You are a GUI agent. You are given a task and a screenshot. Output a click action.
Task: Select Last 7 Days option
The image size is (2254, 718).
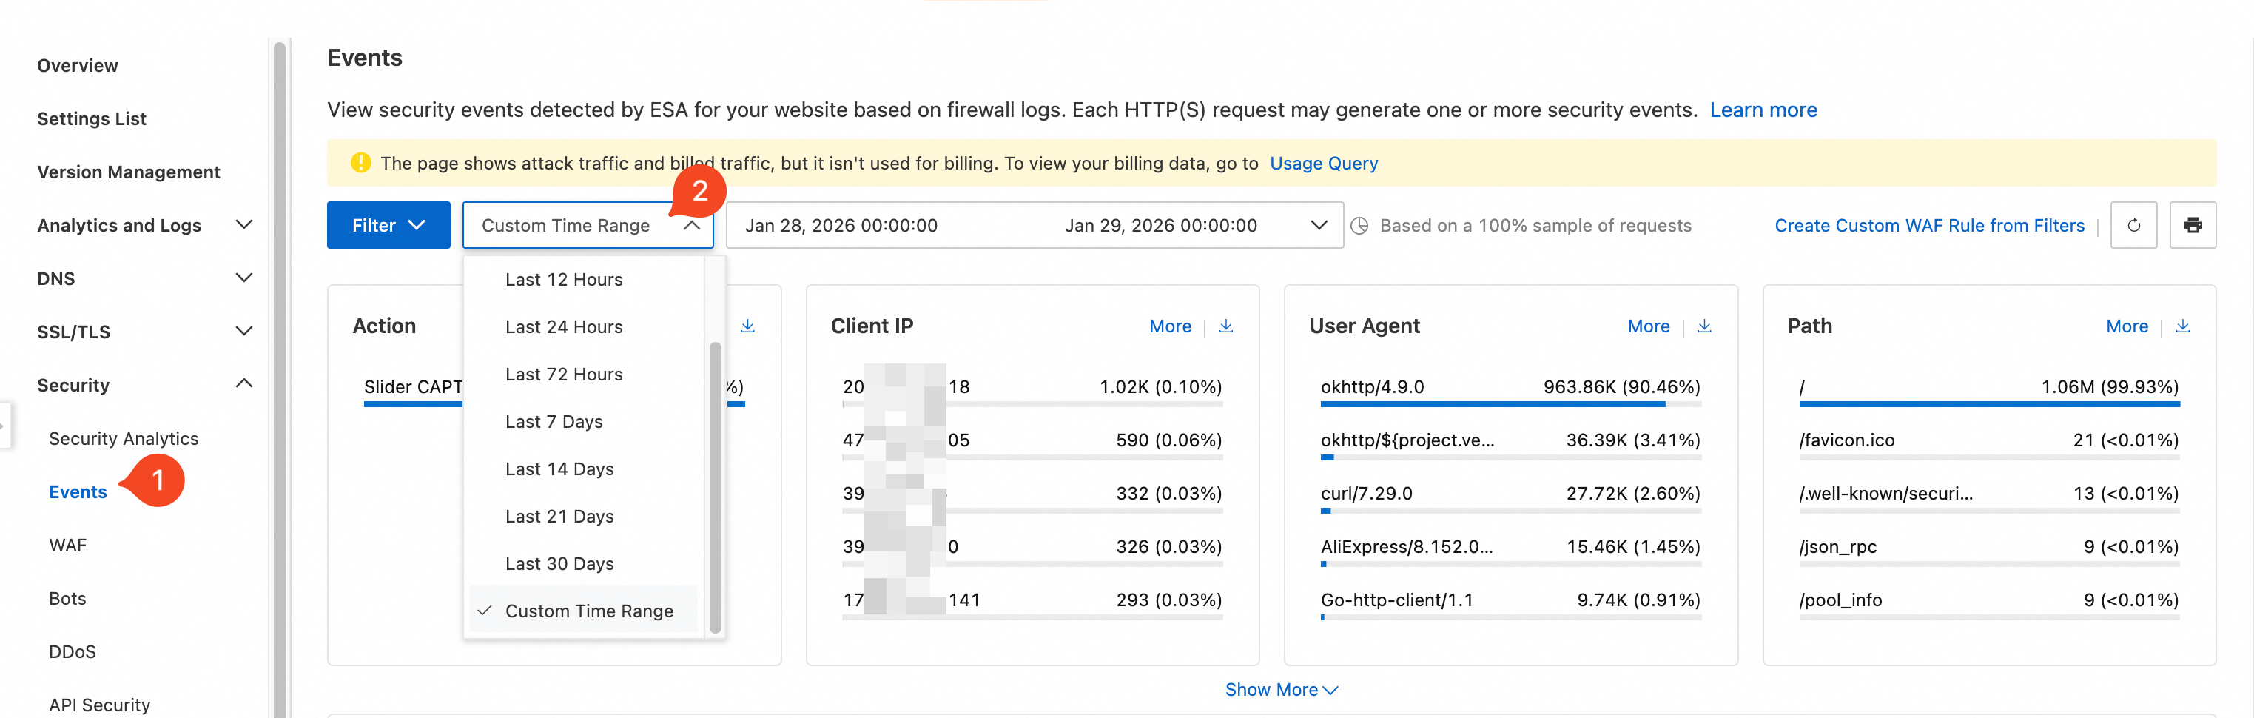(x=554, y=421)
